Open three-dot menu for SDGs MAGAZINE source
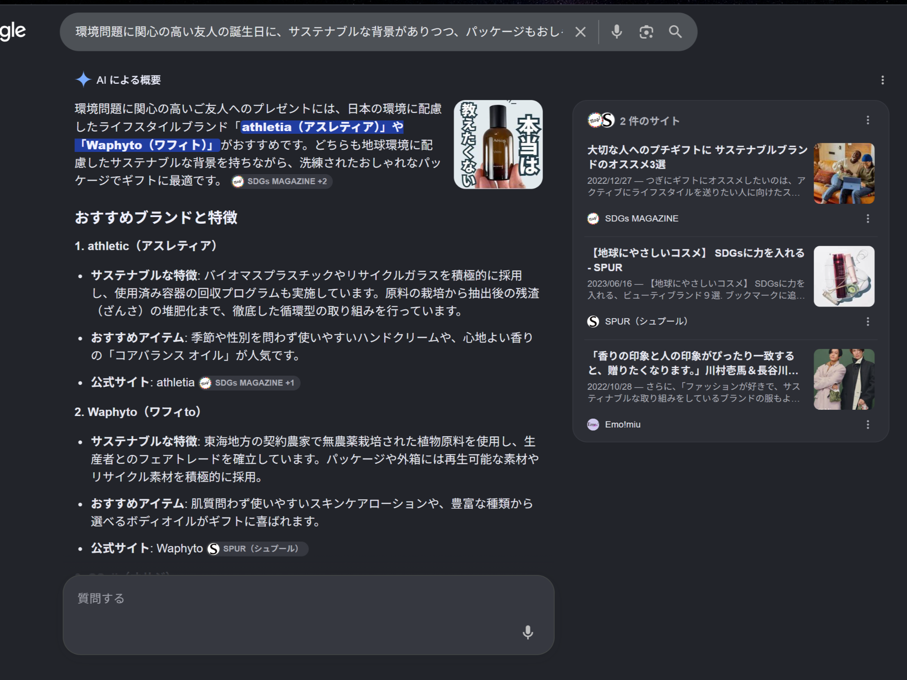Viewport: 907px width, 680px height. (x=868, y=218)
